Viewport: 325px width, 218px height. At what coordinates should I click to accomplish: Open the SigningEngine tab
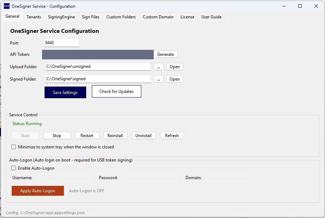61,17
